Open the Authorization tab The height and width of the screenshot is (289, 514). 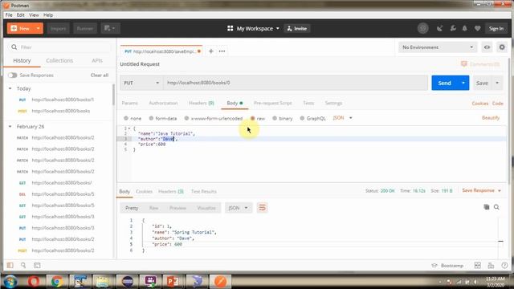click(163, 104)
